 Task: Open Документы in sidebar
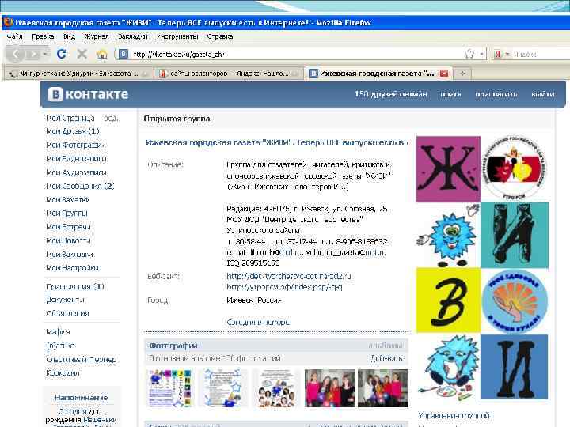pyautogui.click(x=65, y=300)
